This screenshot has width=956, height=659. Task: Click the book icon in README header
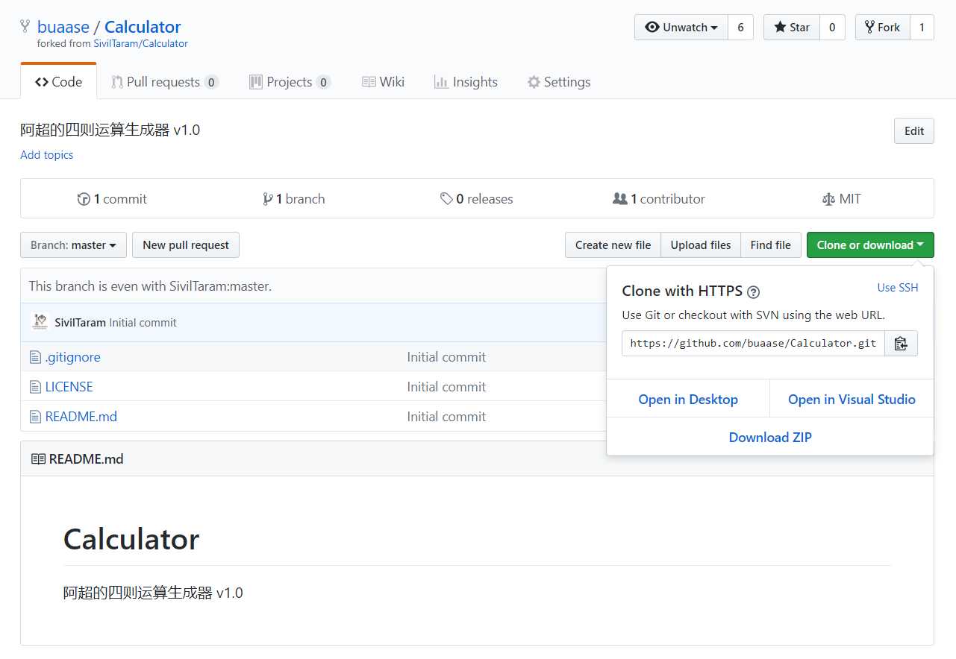point(38,459)
